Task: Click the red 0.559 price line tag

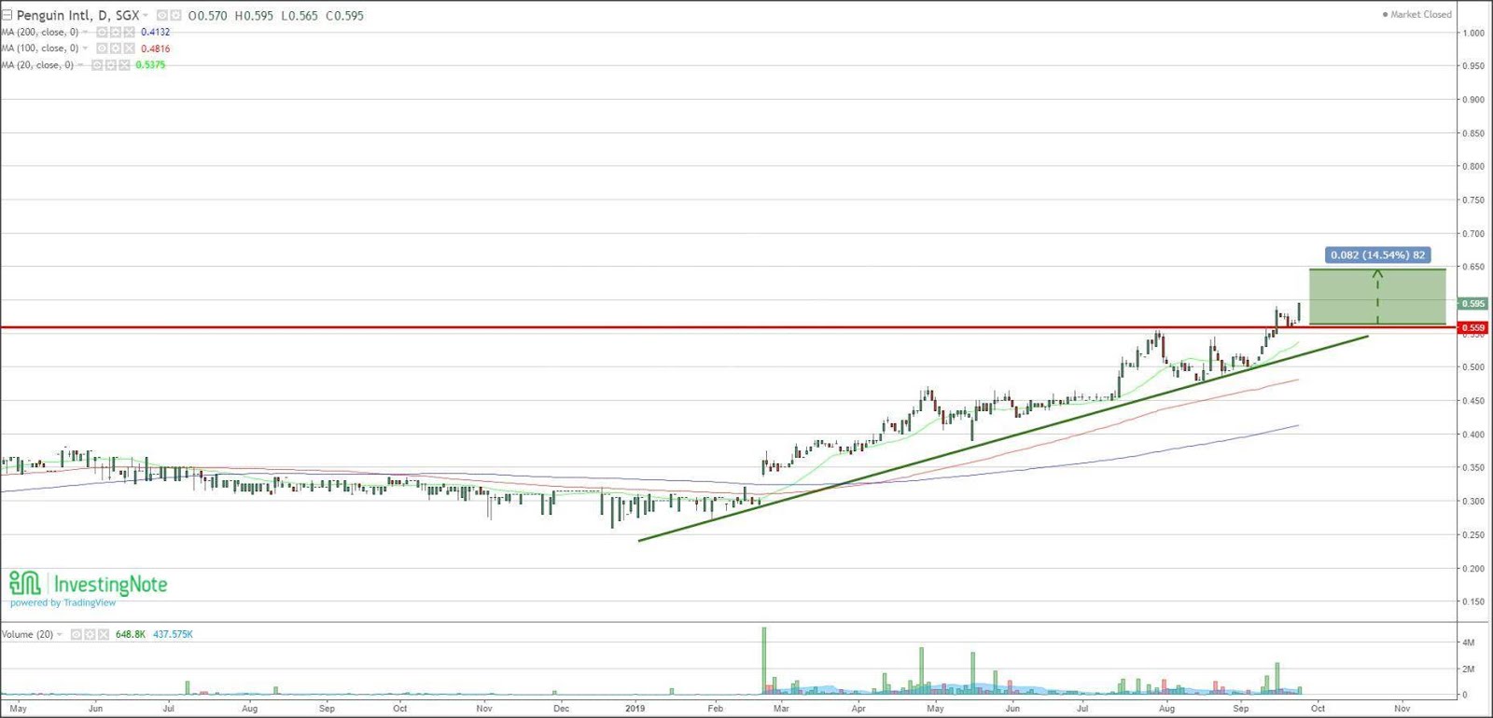Action: click(x=1473, y=328)
